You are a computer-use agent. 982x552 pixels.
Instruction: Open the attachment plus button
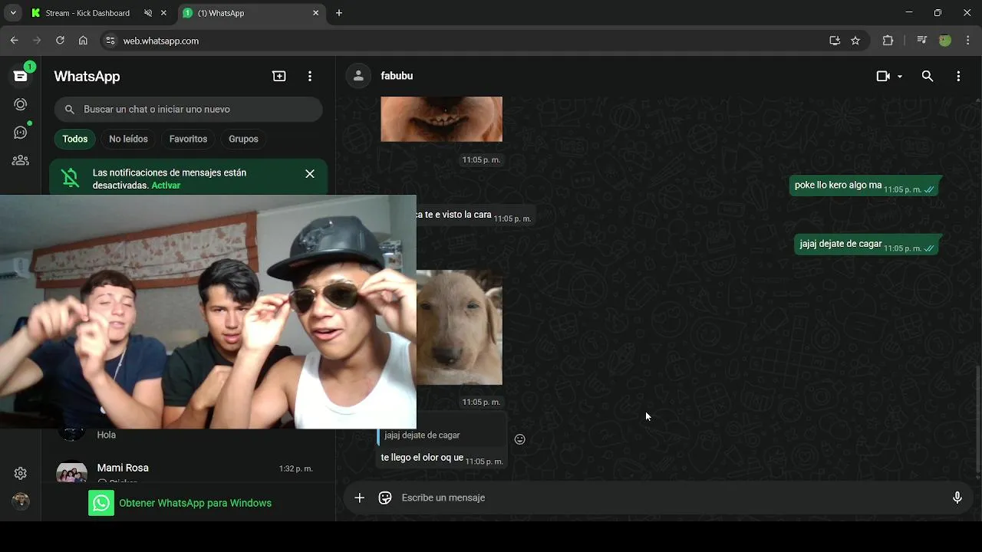click(x=359, y=498)
